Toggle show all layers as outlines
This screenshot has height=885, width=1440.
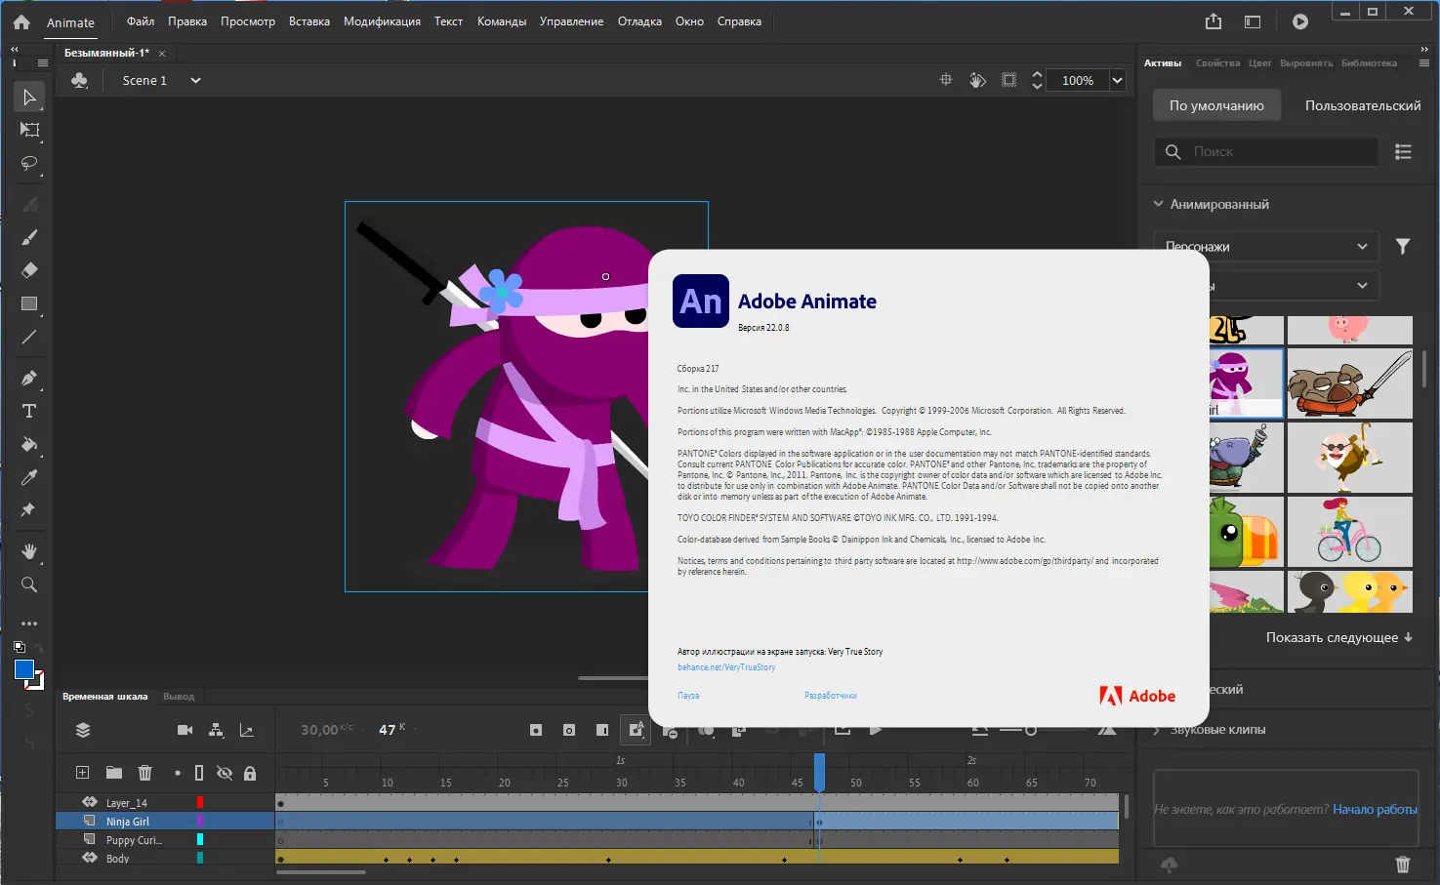click(199, 773)
